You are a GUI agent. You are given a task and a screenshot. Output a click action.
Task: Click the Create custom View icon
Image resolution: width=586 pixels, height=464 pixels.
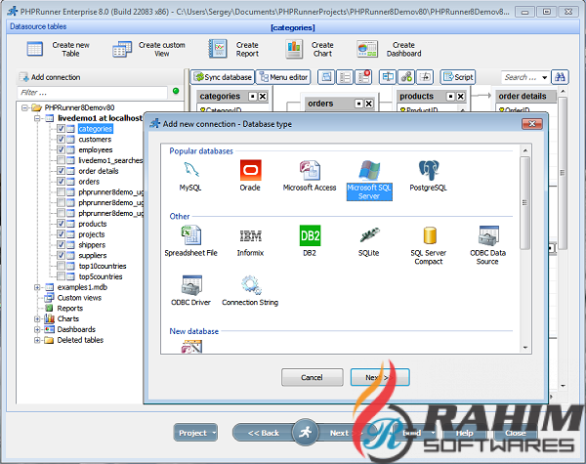click(x=122, y=49)
